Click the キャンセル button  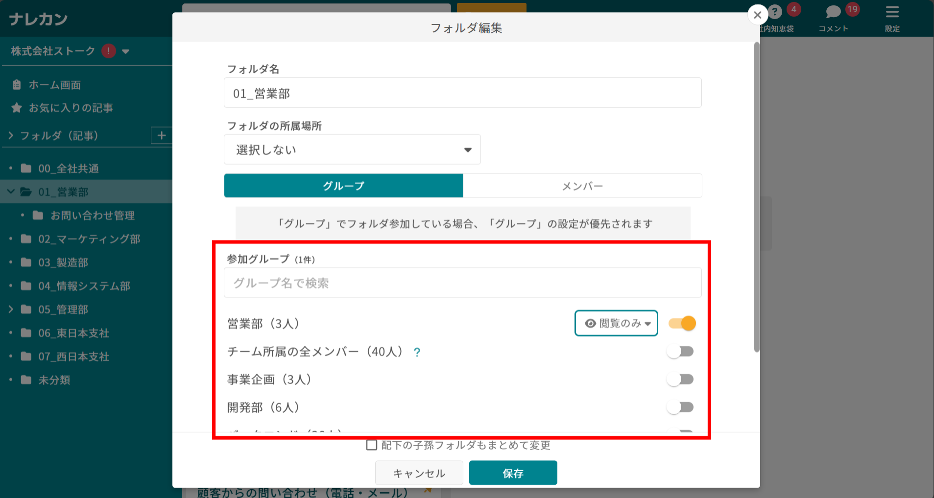tap(419, 473)
